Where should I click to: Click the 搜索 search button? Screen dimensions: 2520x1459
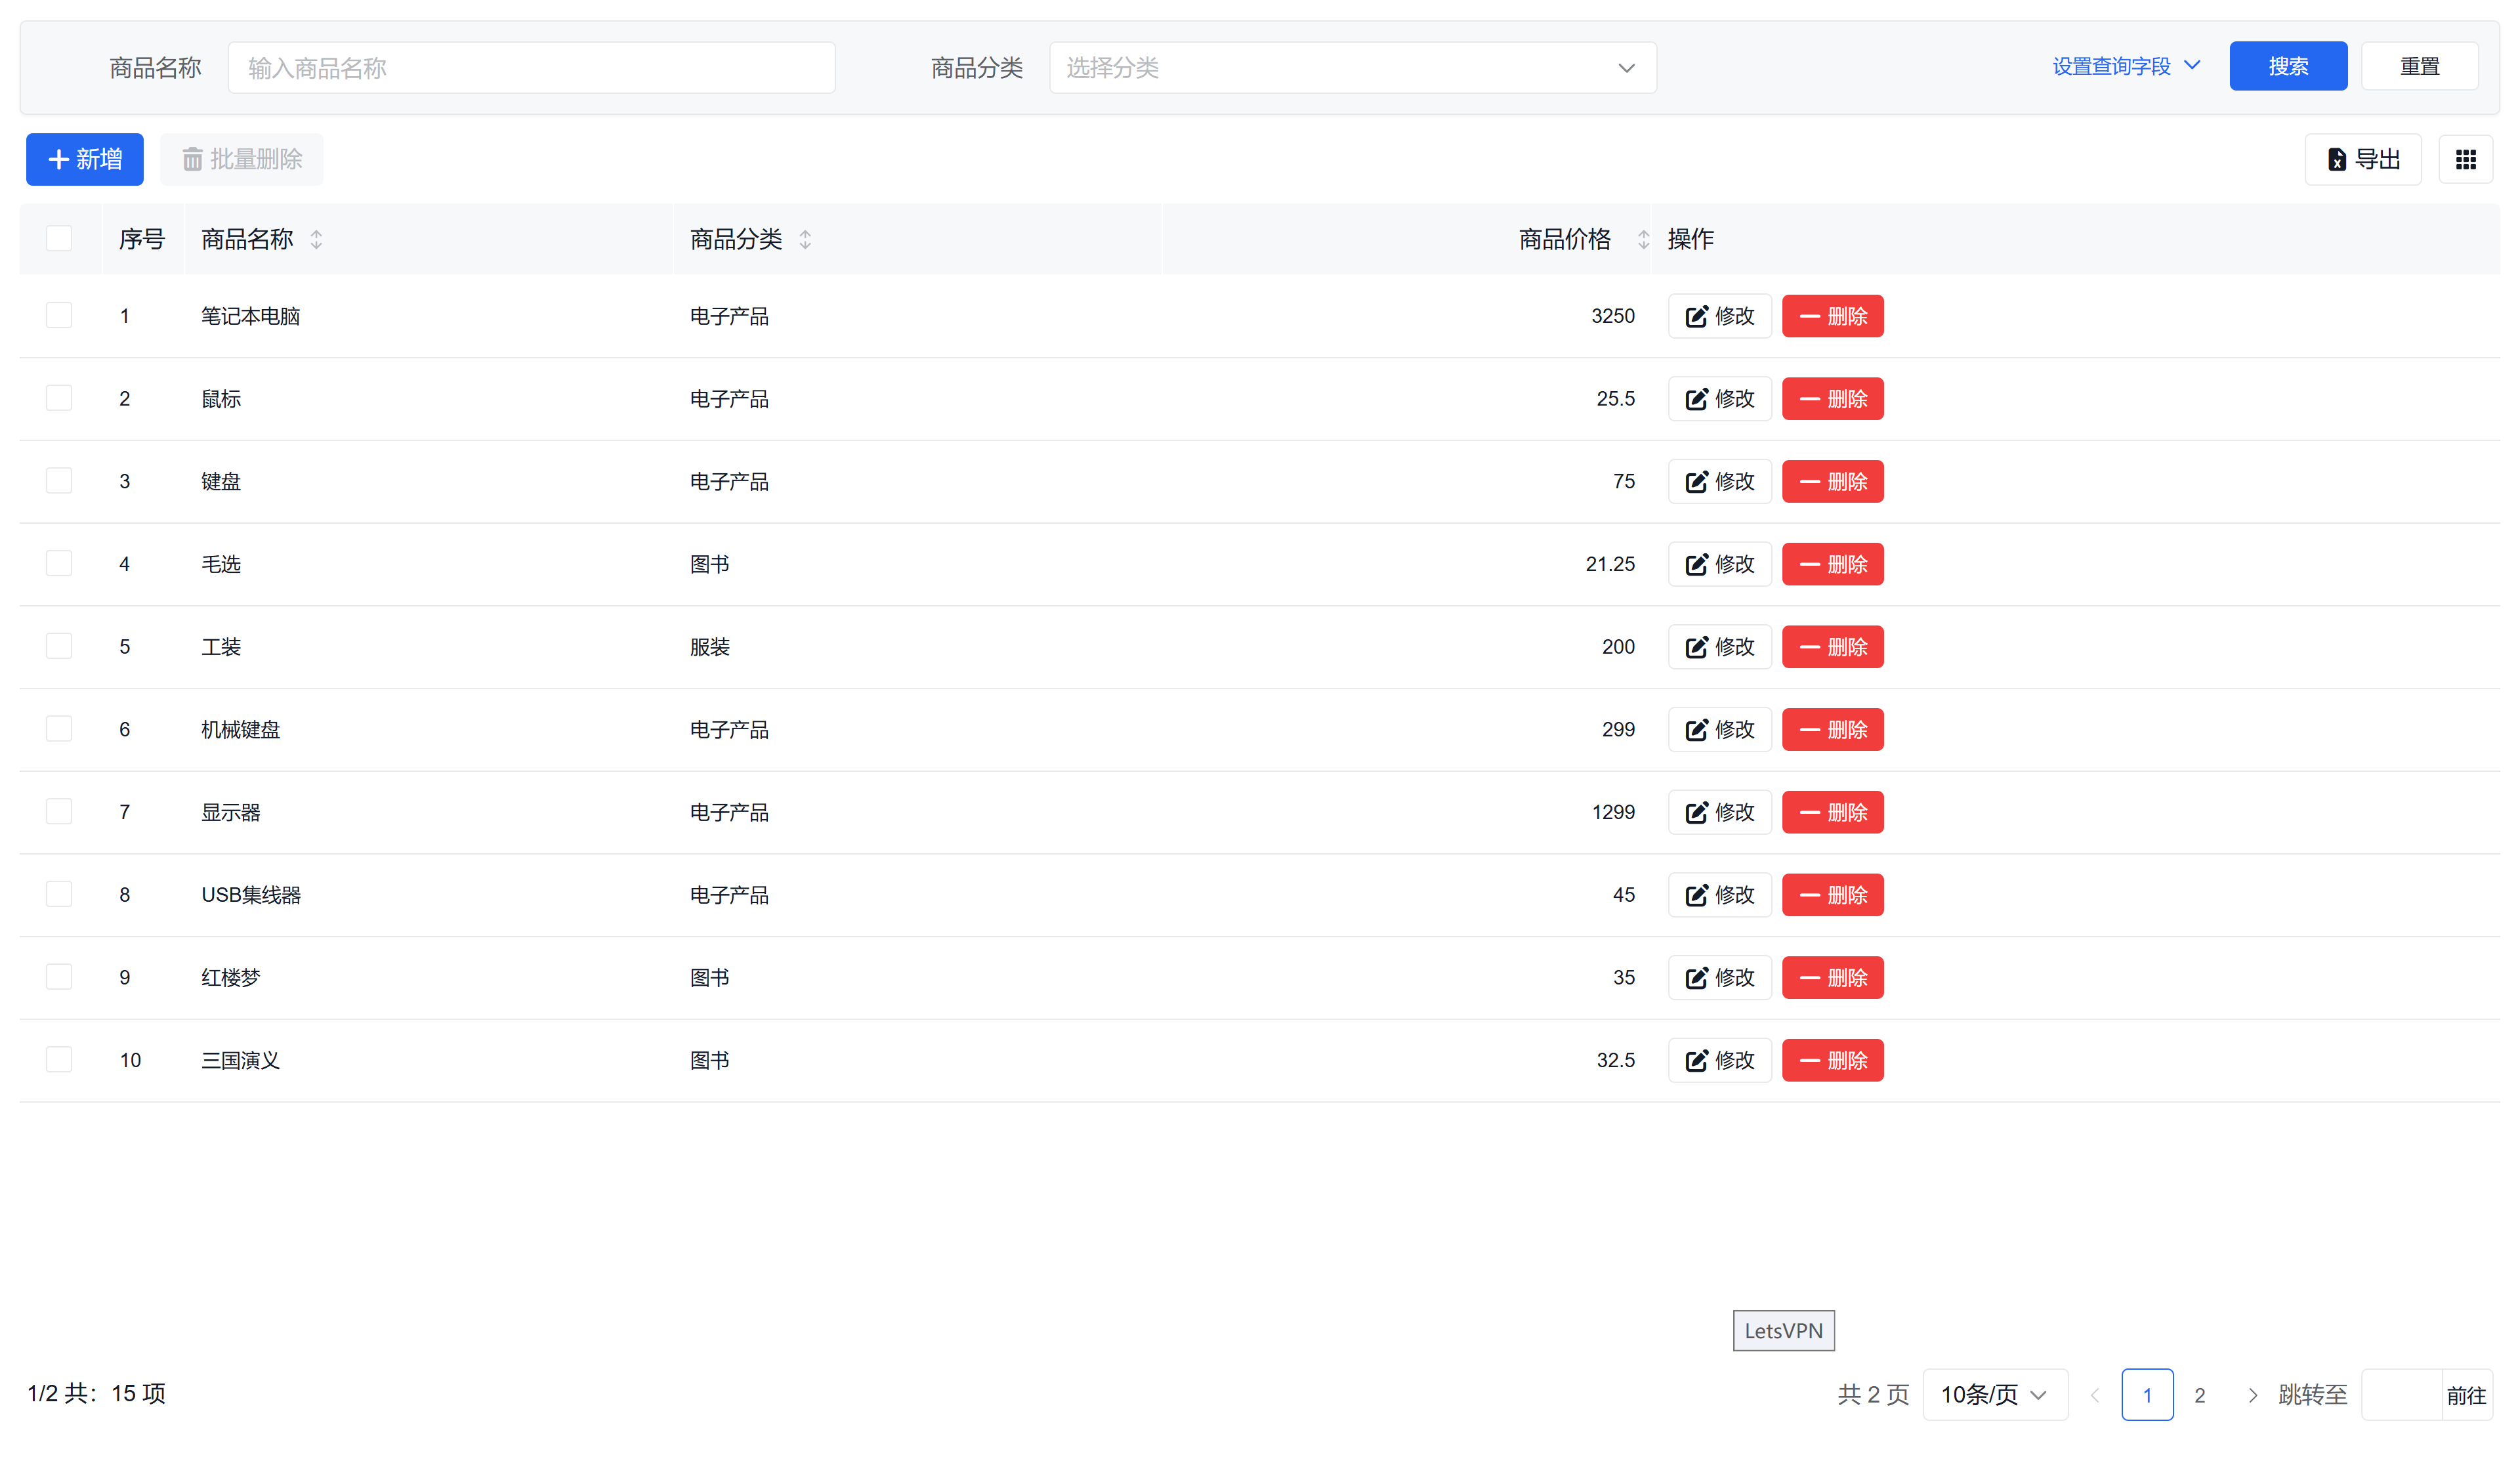pos(2288,66)
